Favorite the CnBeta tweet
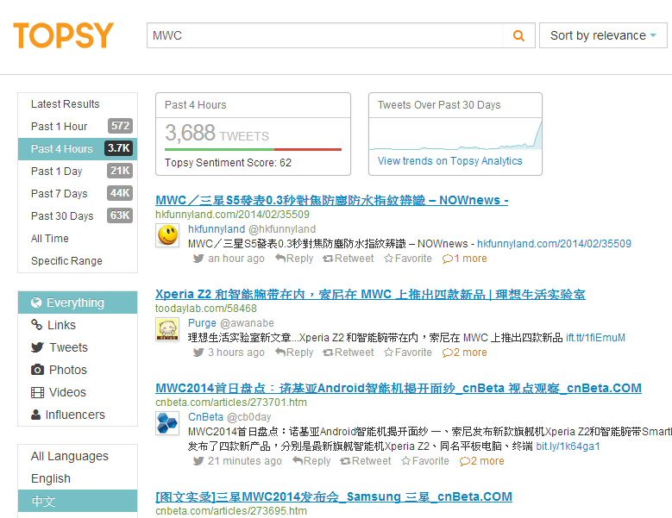Image resolution: width=672 pixels, height=518 pixels. coord(425,461)
